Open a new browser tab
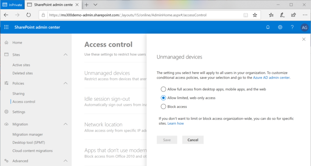311x166 pixels. pos(87,5)
